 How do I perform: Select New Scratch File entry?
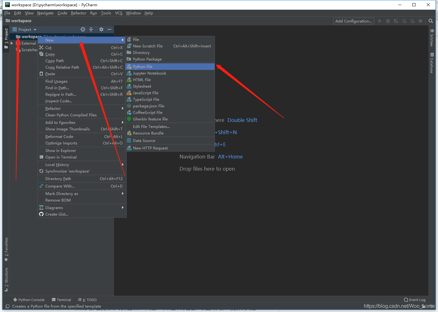(x=170, y=46)
